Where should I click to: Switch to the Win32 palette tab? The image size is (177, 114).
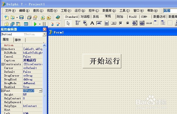(133, 17)
